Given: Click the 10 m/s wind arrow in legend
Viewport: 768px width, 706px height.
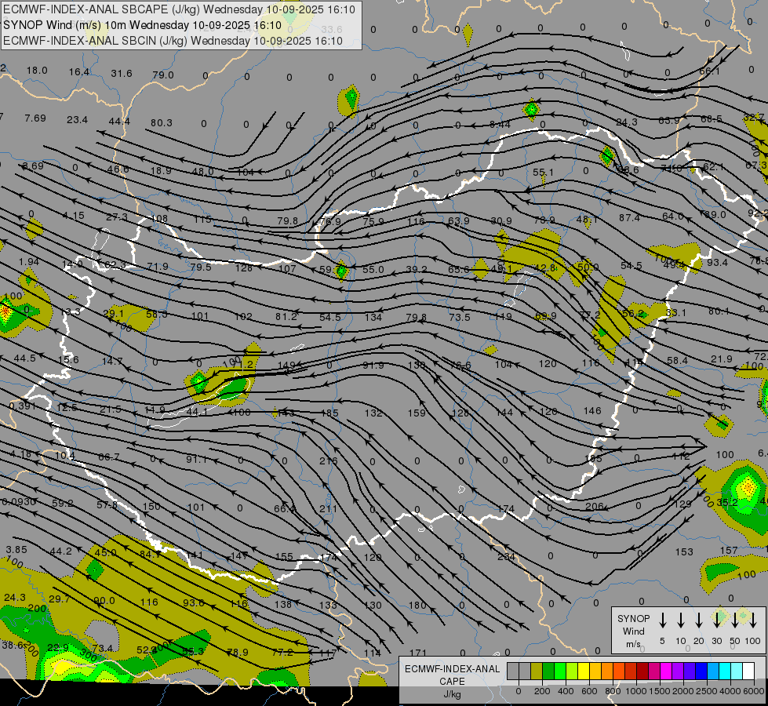Looking at the screenshot, I should (680, 620).
